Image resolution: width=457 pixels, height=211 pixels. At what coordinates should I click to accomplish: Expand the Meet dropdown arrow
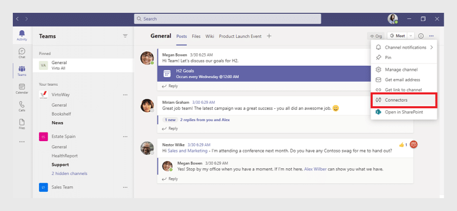pos(411,36)
